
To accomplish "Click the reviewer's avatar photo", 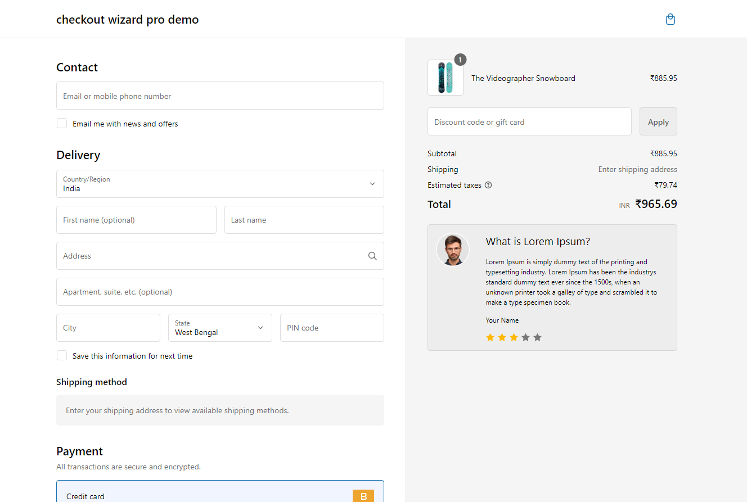I will click(x=453, y=250).
